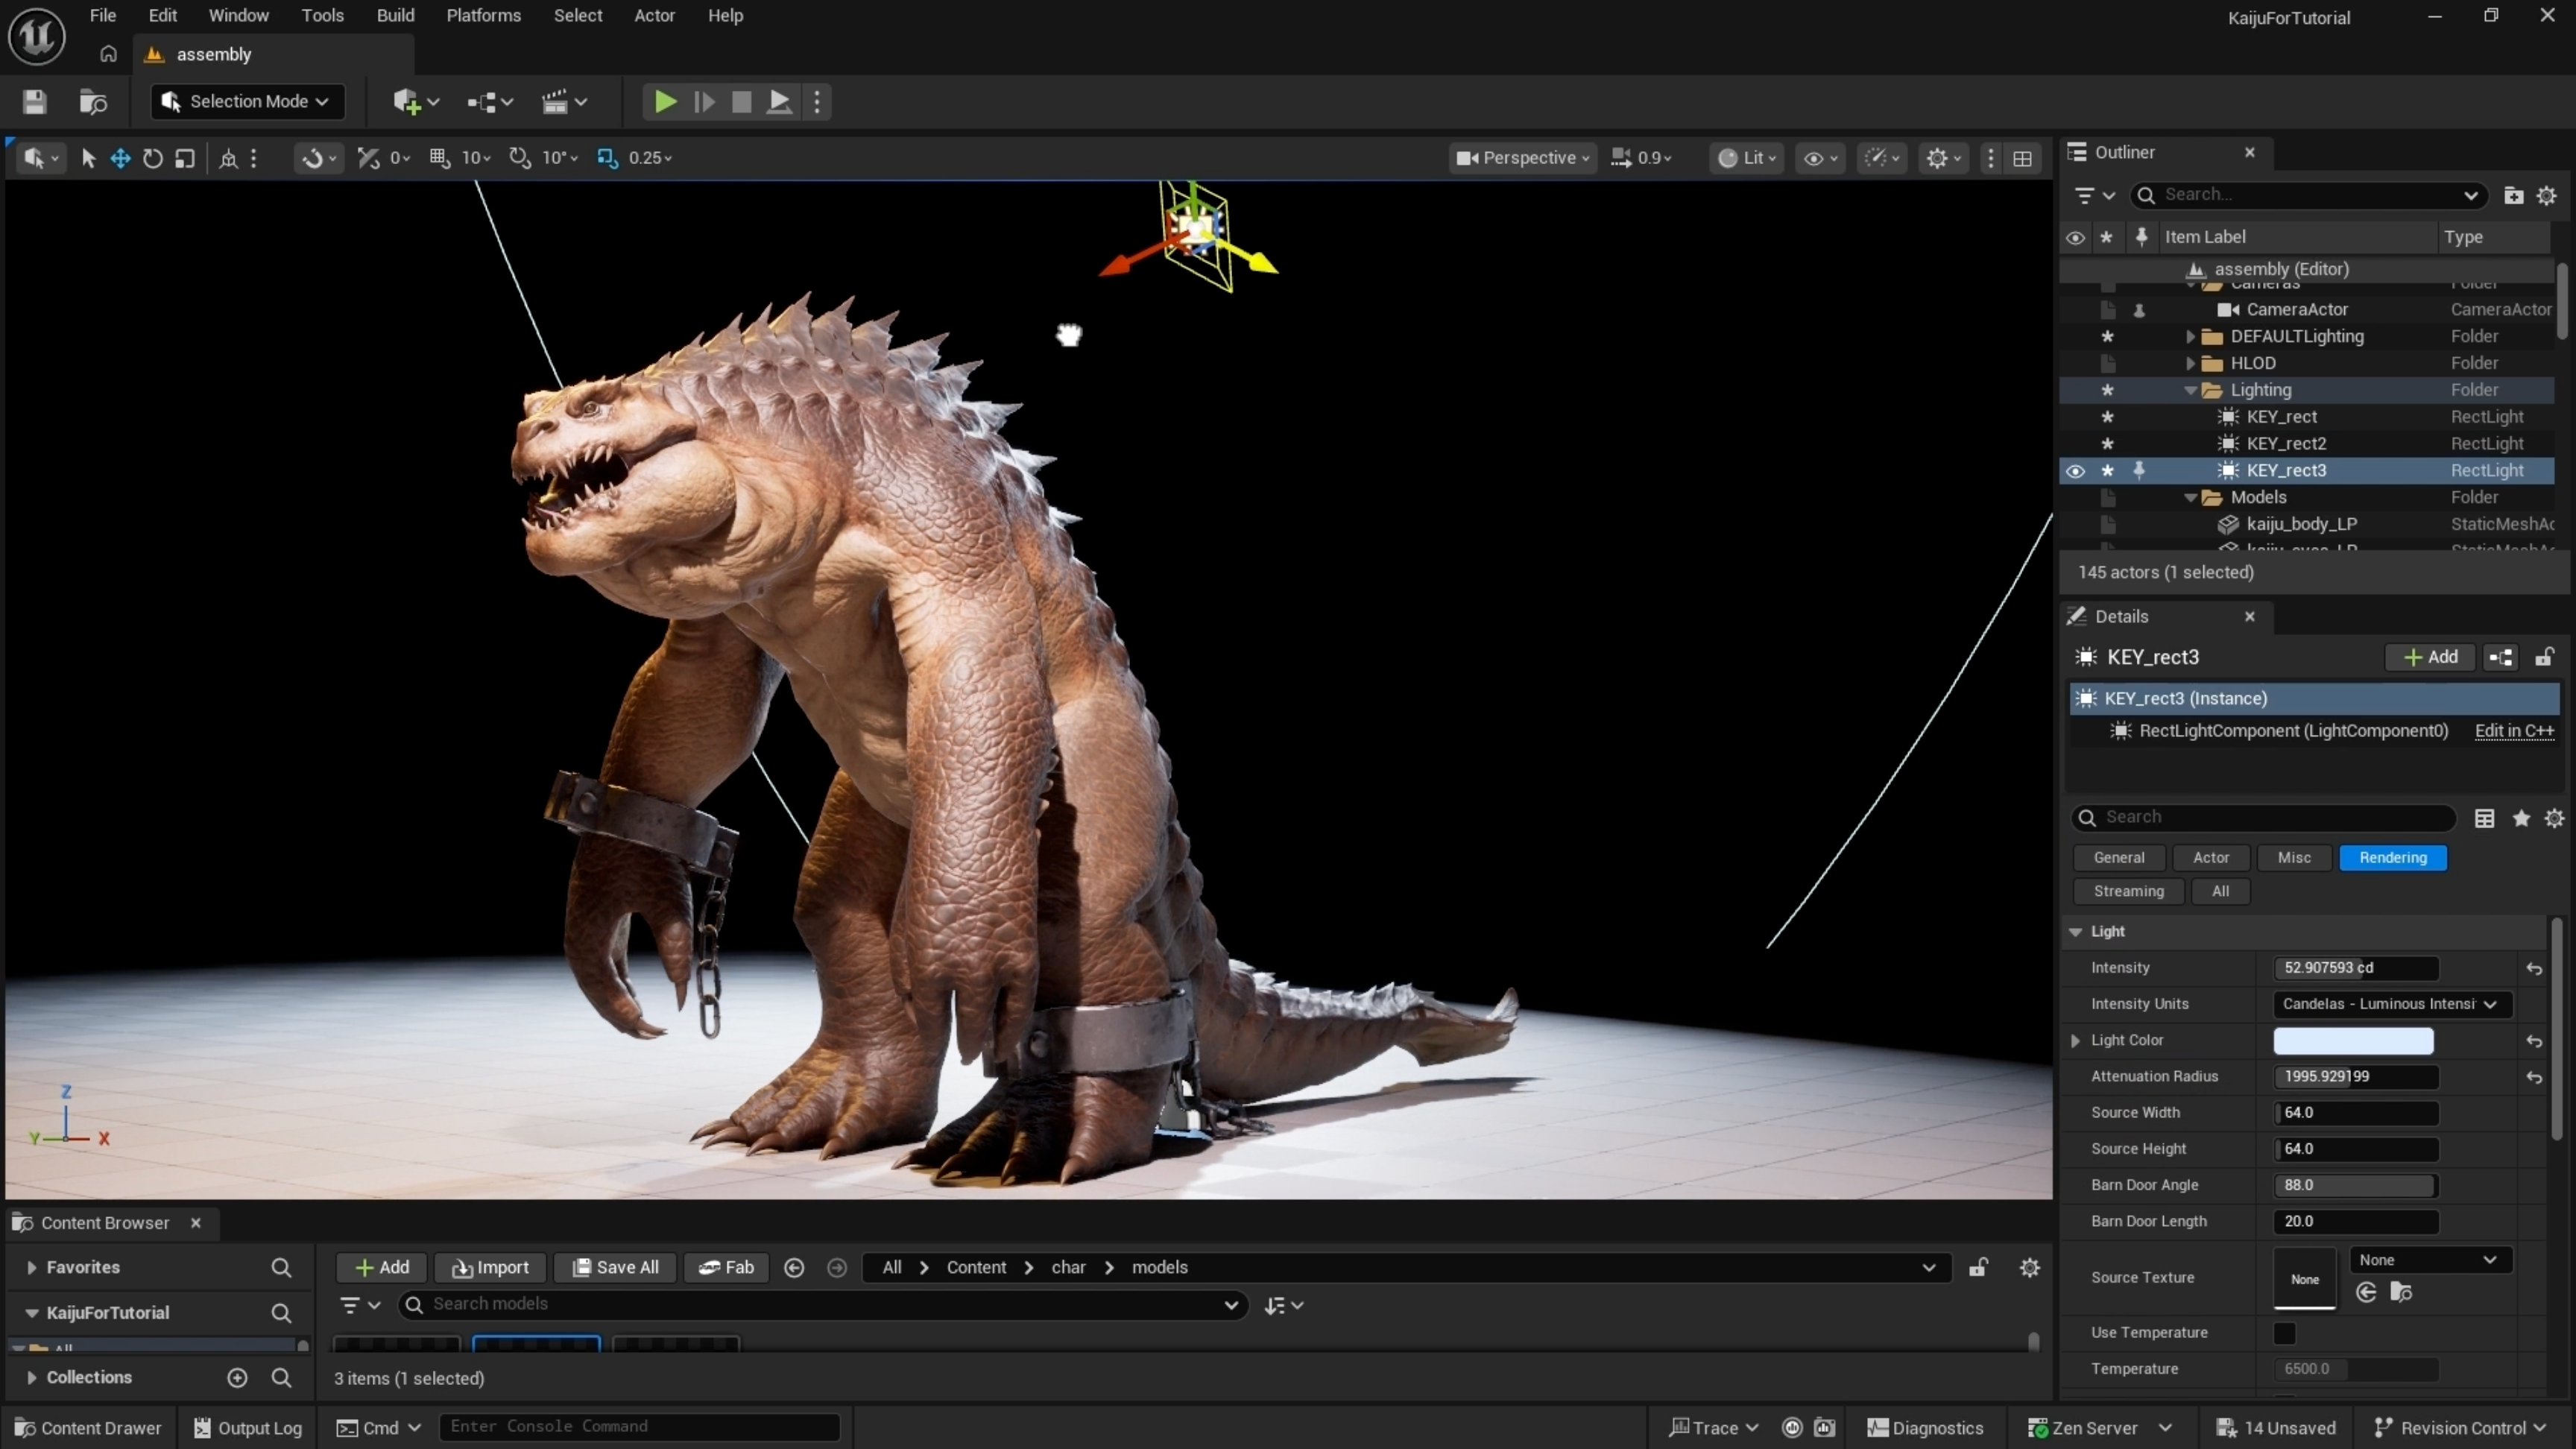Screen dimensions: 2576x1449
Task: Expand the DEFAULTLighting folder
Action: [x=2191, y=337]
